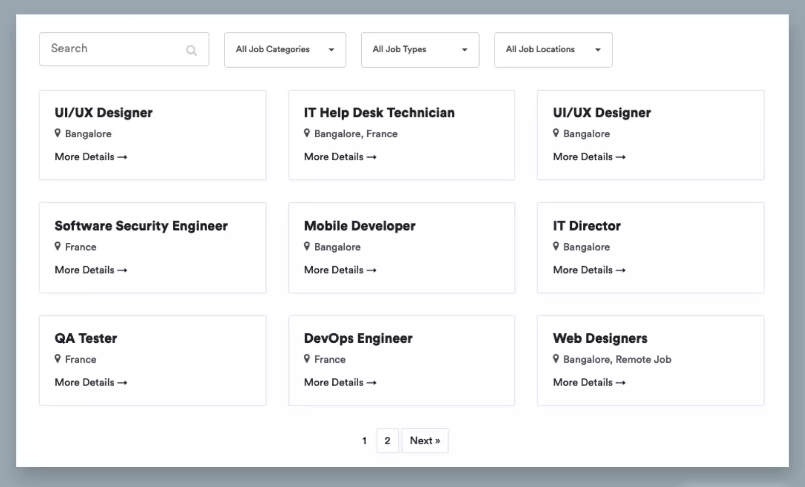
Task: Open IT Director job title
Action: (x=587, y=226)
